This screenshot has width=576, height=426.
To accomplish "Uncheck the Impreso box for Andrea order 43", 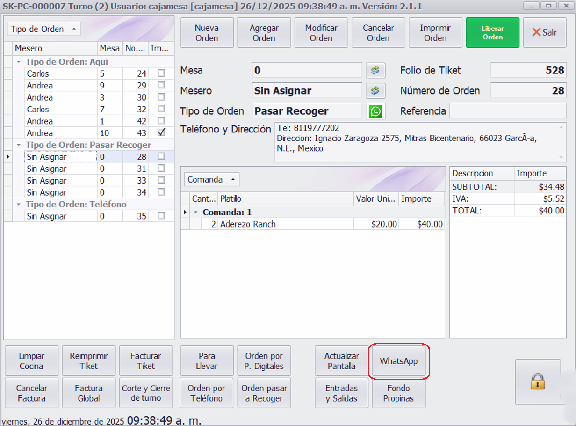I will click(x=161, y=133).
